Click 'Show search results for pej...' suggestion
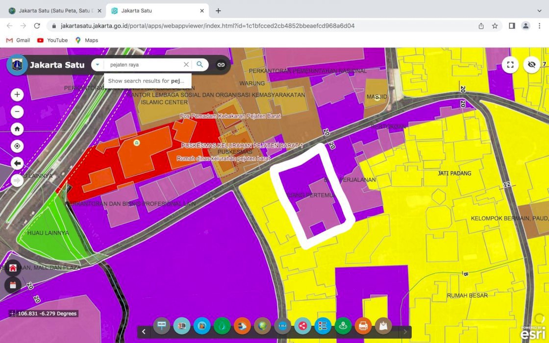 click(x=146, y=81)
